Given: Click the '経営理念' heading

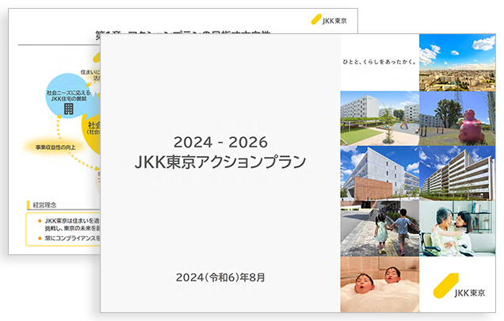Looking at the screenshot, I should point(44,205).
